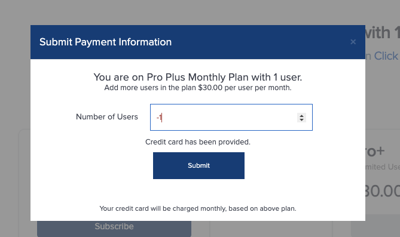The image size is (400, 237).
Task: Click the $30.00 per user pricing line
Action: 198,88
